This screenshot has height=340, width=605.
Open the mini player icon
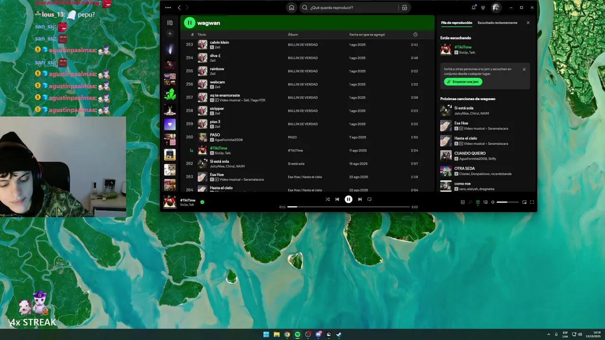[524, 202]
